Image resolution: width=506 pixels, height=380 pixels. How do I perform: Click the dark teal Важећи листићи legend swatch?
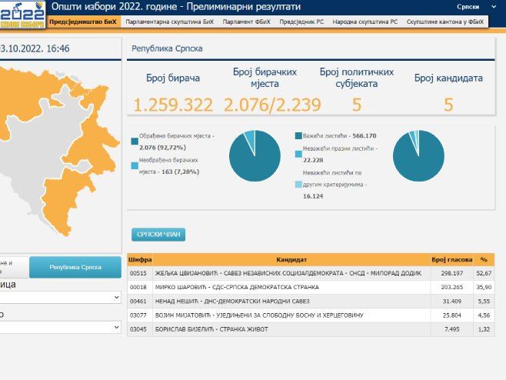297,135
